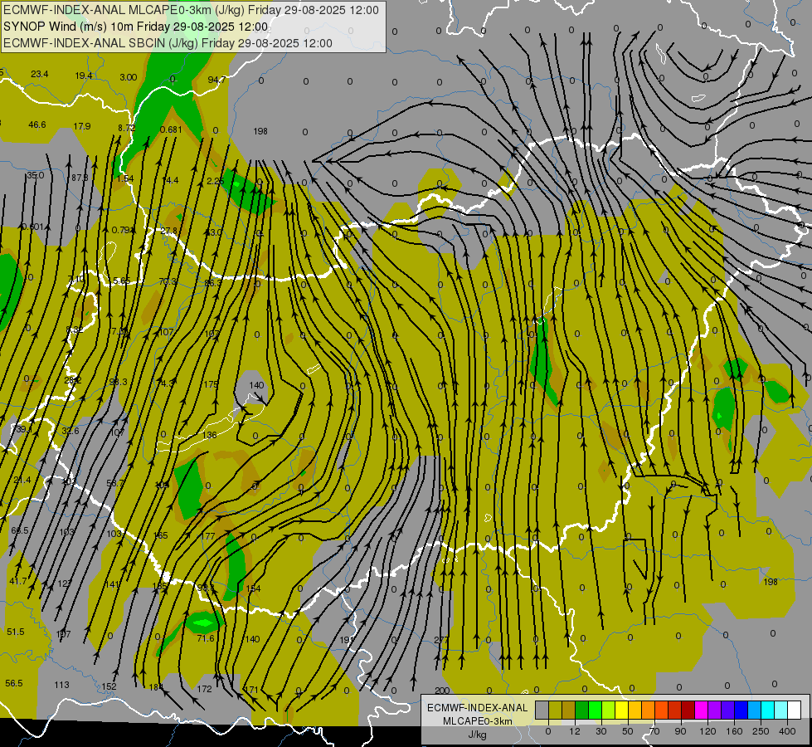Click the legend tick label '400'
This screenshot has height=747, width=812.
click(787, 731)
